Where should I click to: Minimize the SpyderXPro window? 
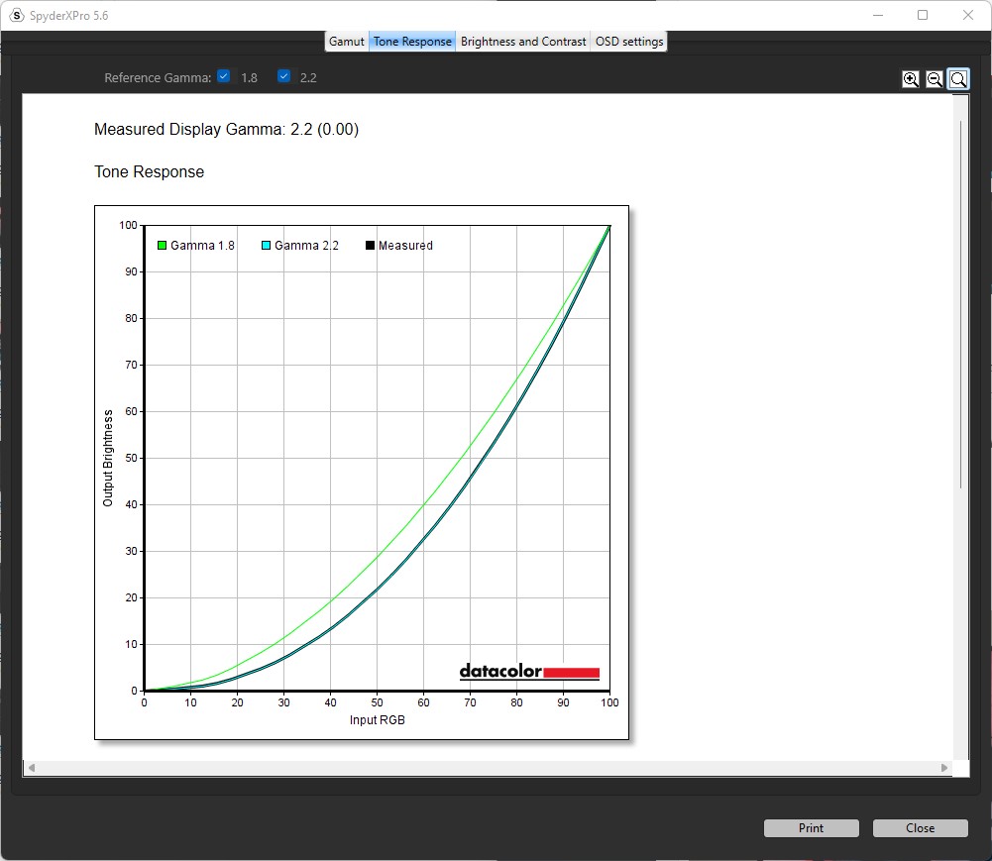pos(877,15)
